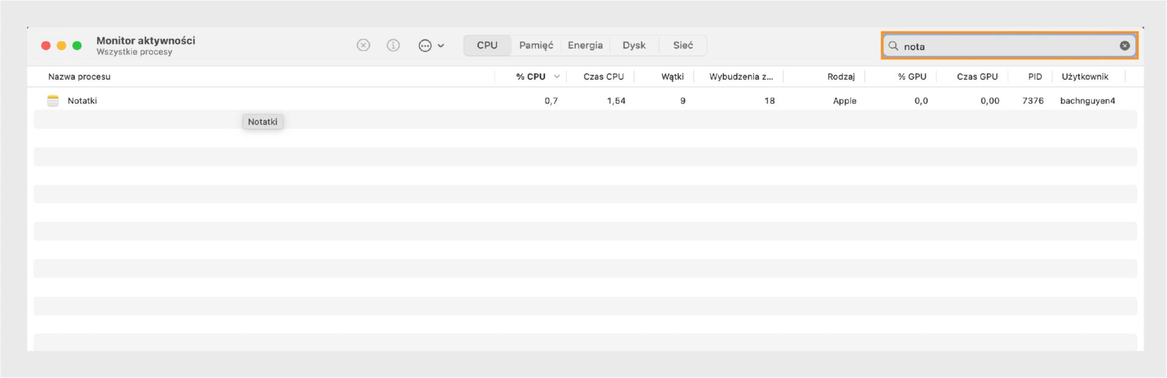Sort by the Wątki column header
This screenshot has height=378, width=1167.
(672, 77)
